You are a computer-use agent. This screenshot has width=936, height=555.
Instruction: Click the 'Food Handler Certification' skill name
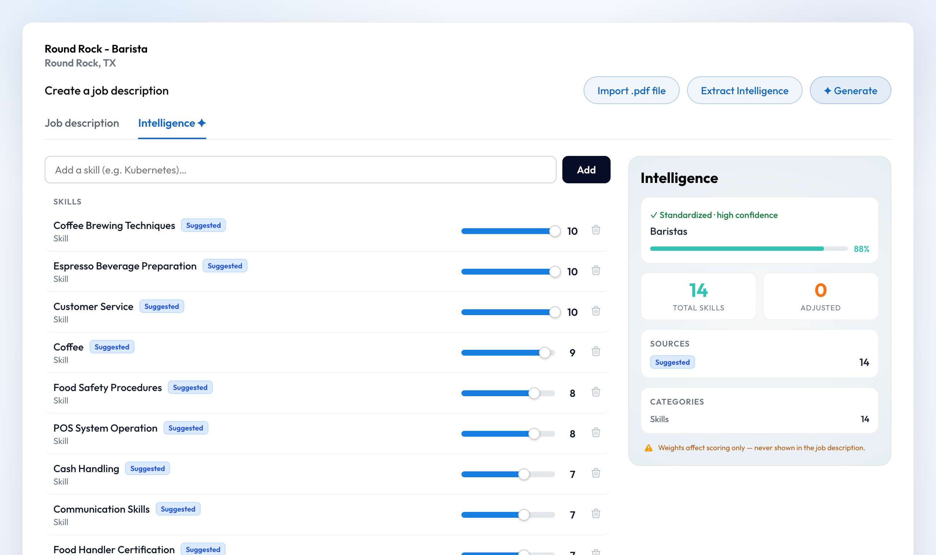coord(114,550)
